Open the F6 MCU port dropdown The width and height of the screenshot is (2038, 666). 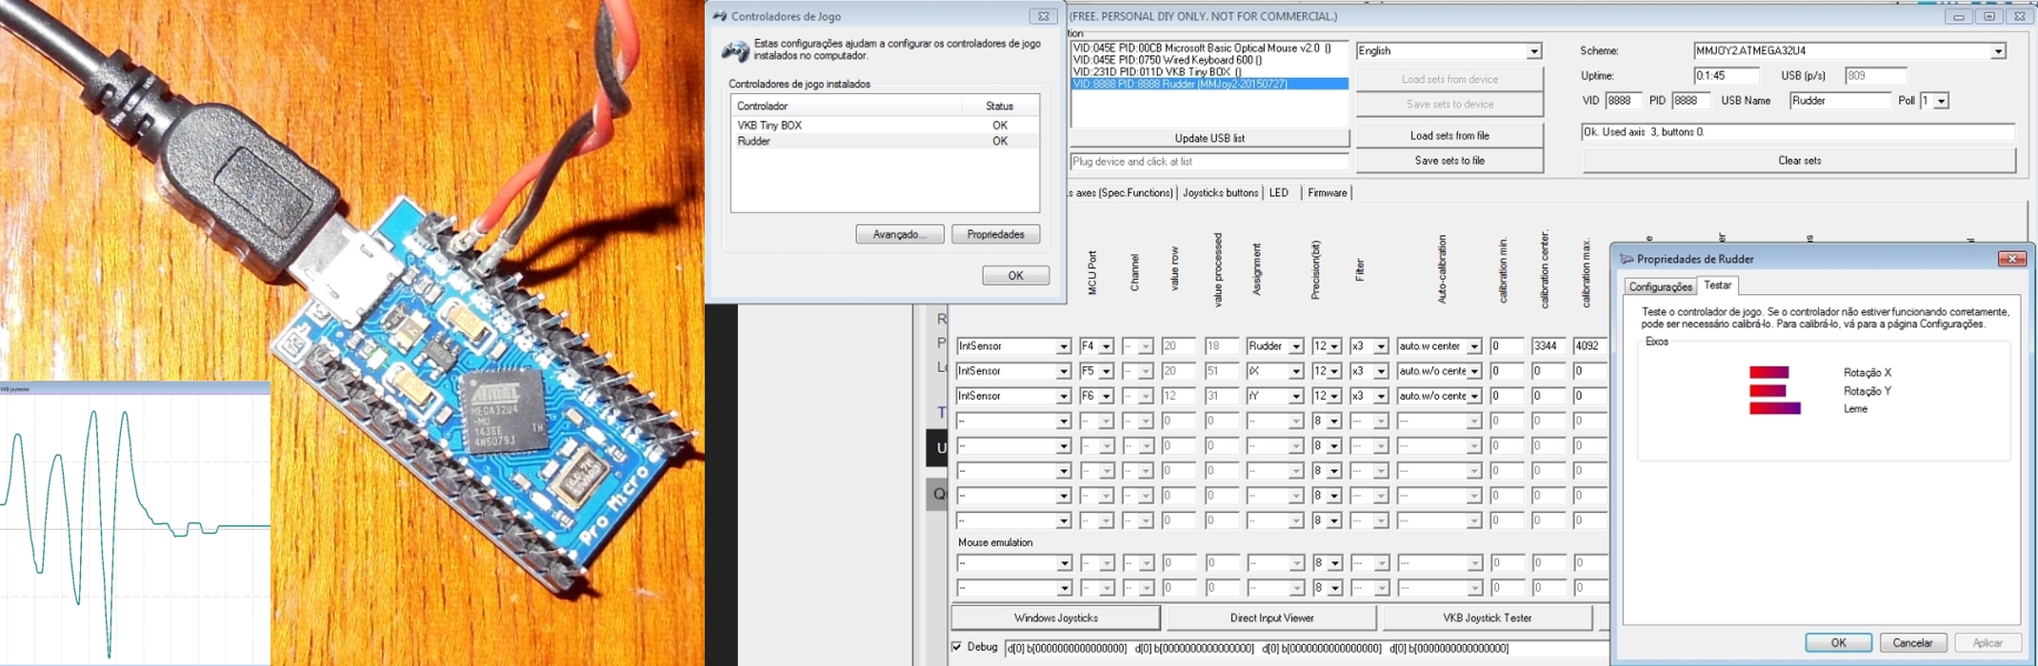click(1106, 396)
